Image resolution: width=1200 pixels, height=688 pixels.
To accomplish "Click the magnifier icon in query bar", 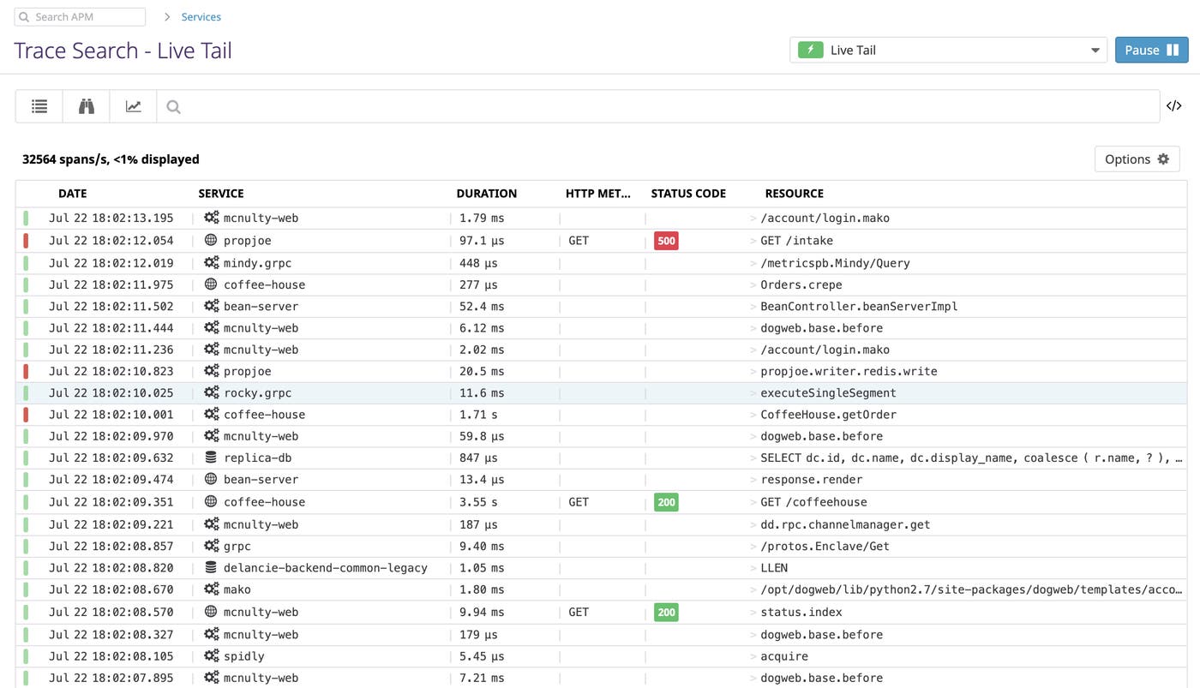I will 174,107.
